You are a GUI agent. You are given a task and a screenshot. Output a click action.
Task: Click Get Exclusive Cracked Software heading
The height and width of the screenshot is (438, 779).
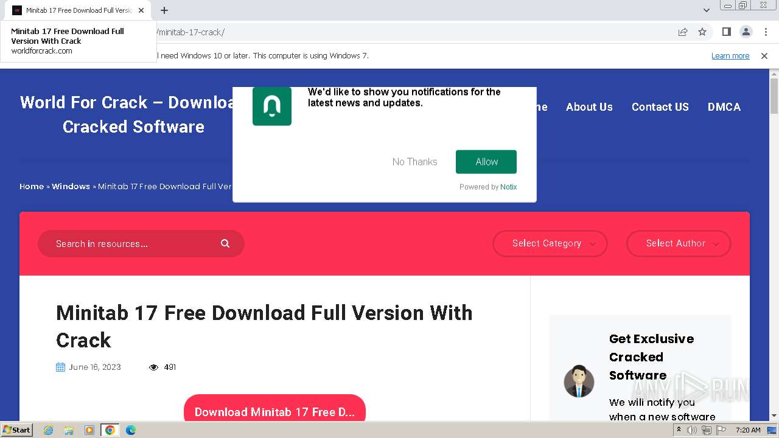(651, 357)
